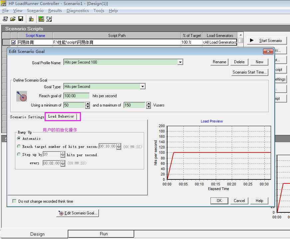
Task: Increase the maximum Vusers value
Action: tap(148, 104)
